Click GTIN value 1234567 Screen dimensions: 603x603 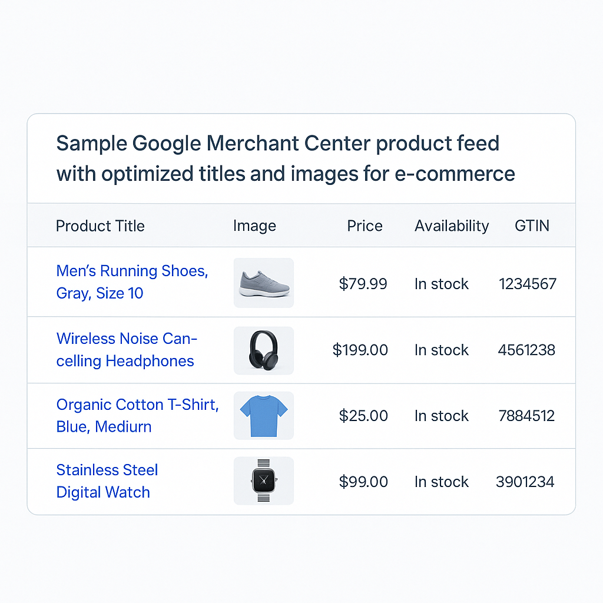pos(528,284)
